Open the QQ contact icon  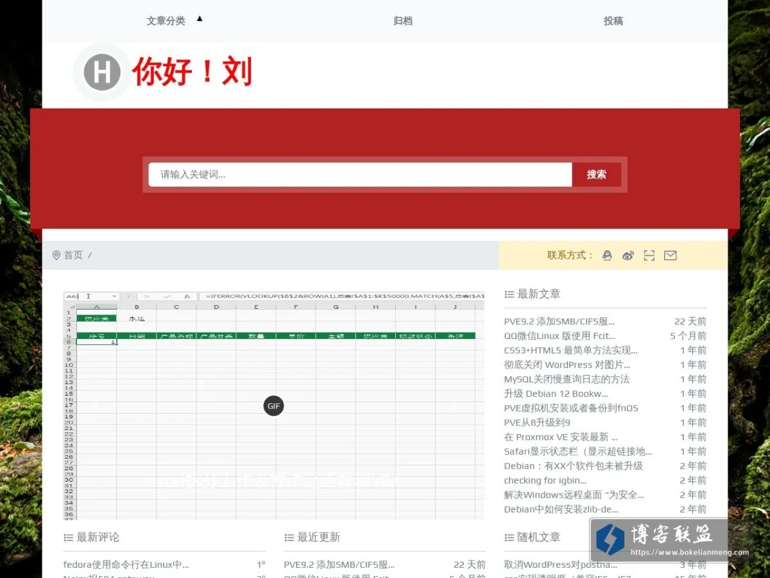click(607, 256)
